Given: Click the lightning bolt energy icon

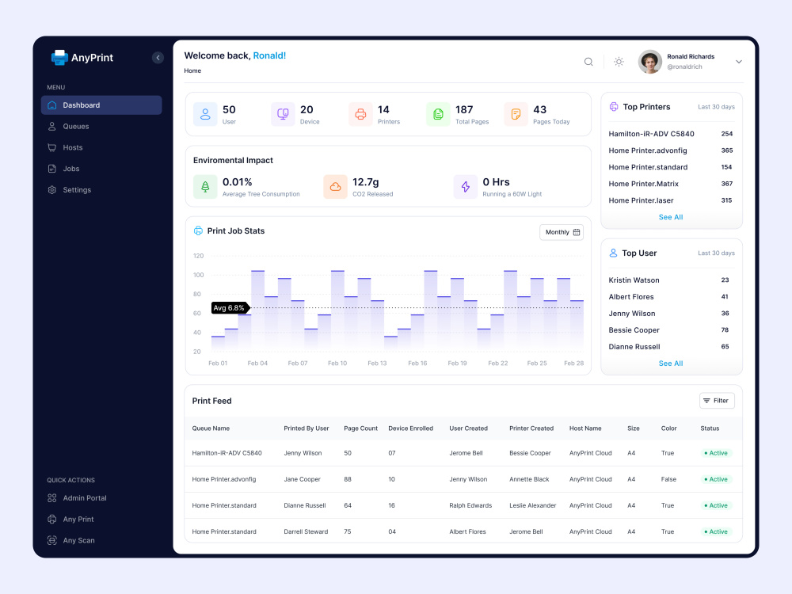Looking at the screenshot, I should click(x=466, y=187).
